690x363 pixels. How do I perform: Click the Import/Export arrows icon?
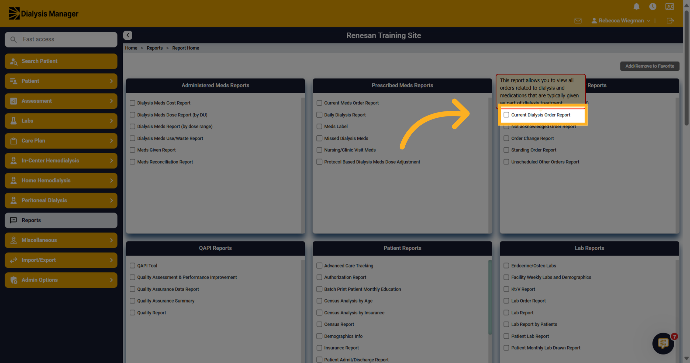[14, 260]
